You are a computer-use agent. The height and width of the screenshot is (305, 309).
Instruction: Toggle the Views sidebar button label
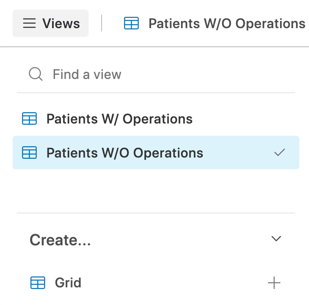tap(61, 24)
